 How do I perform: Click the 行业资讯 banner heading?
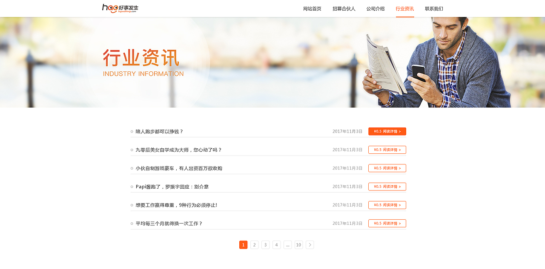point(141,58)
